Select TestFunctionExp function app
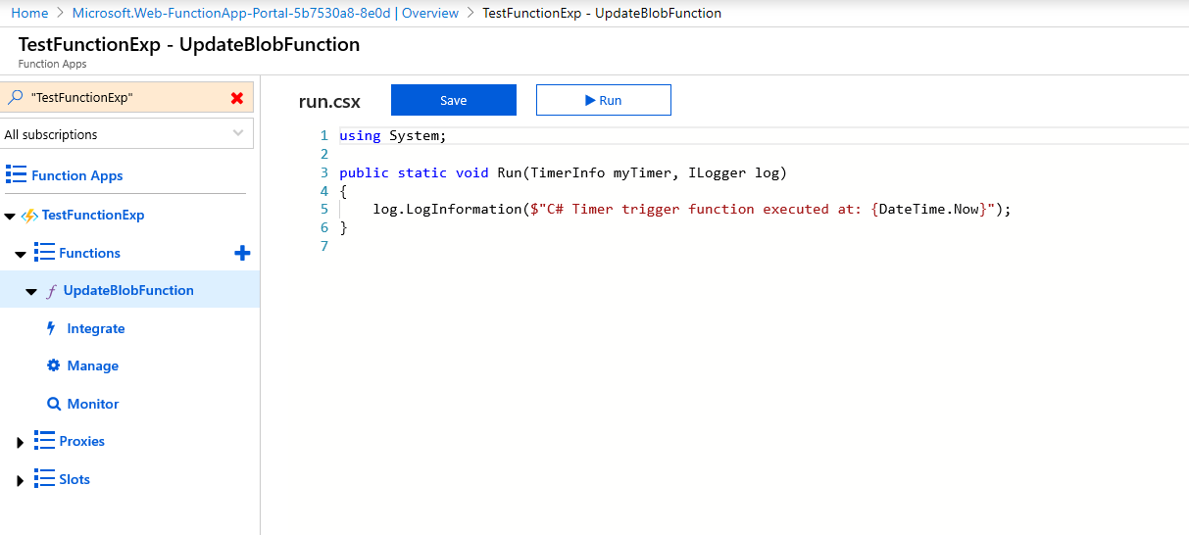This screenshot has height=535, width=1189. click(x=93, y=215)
